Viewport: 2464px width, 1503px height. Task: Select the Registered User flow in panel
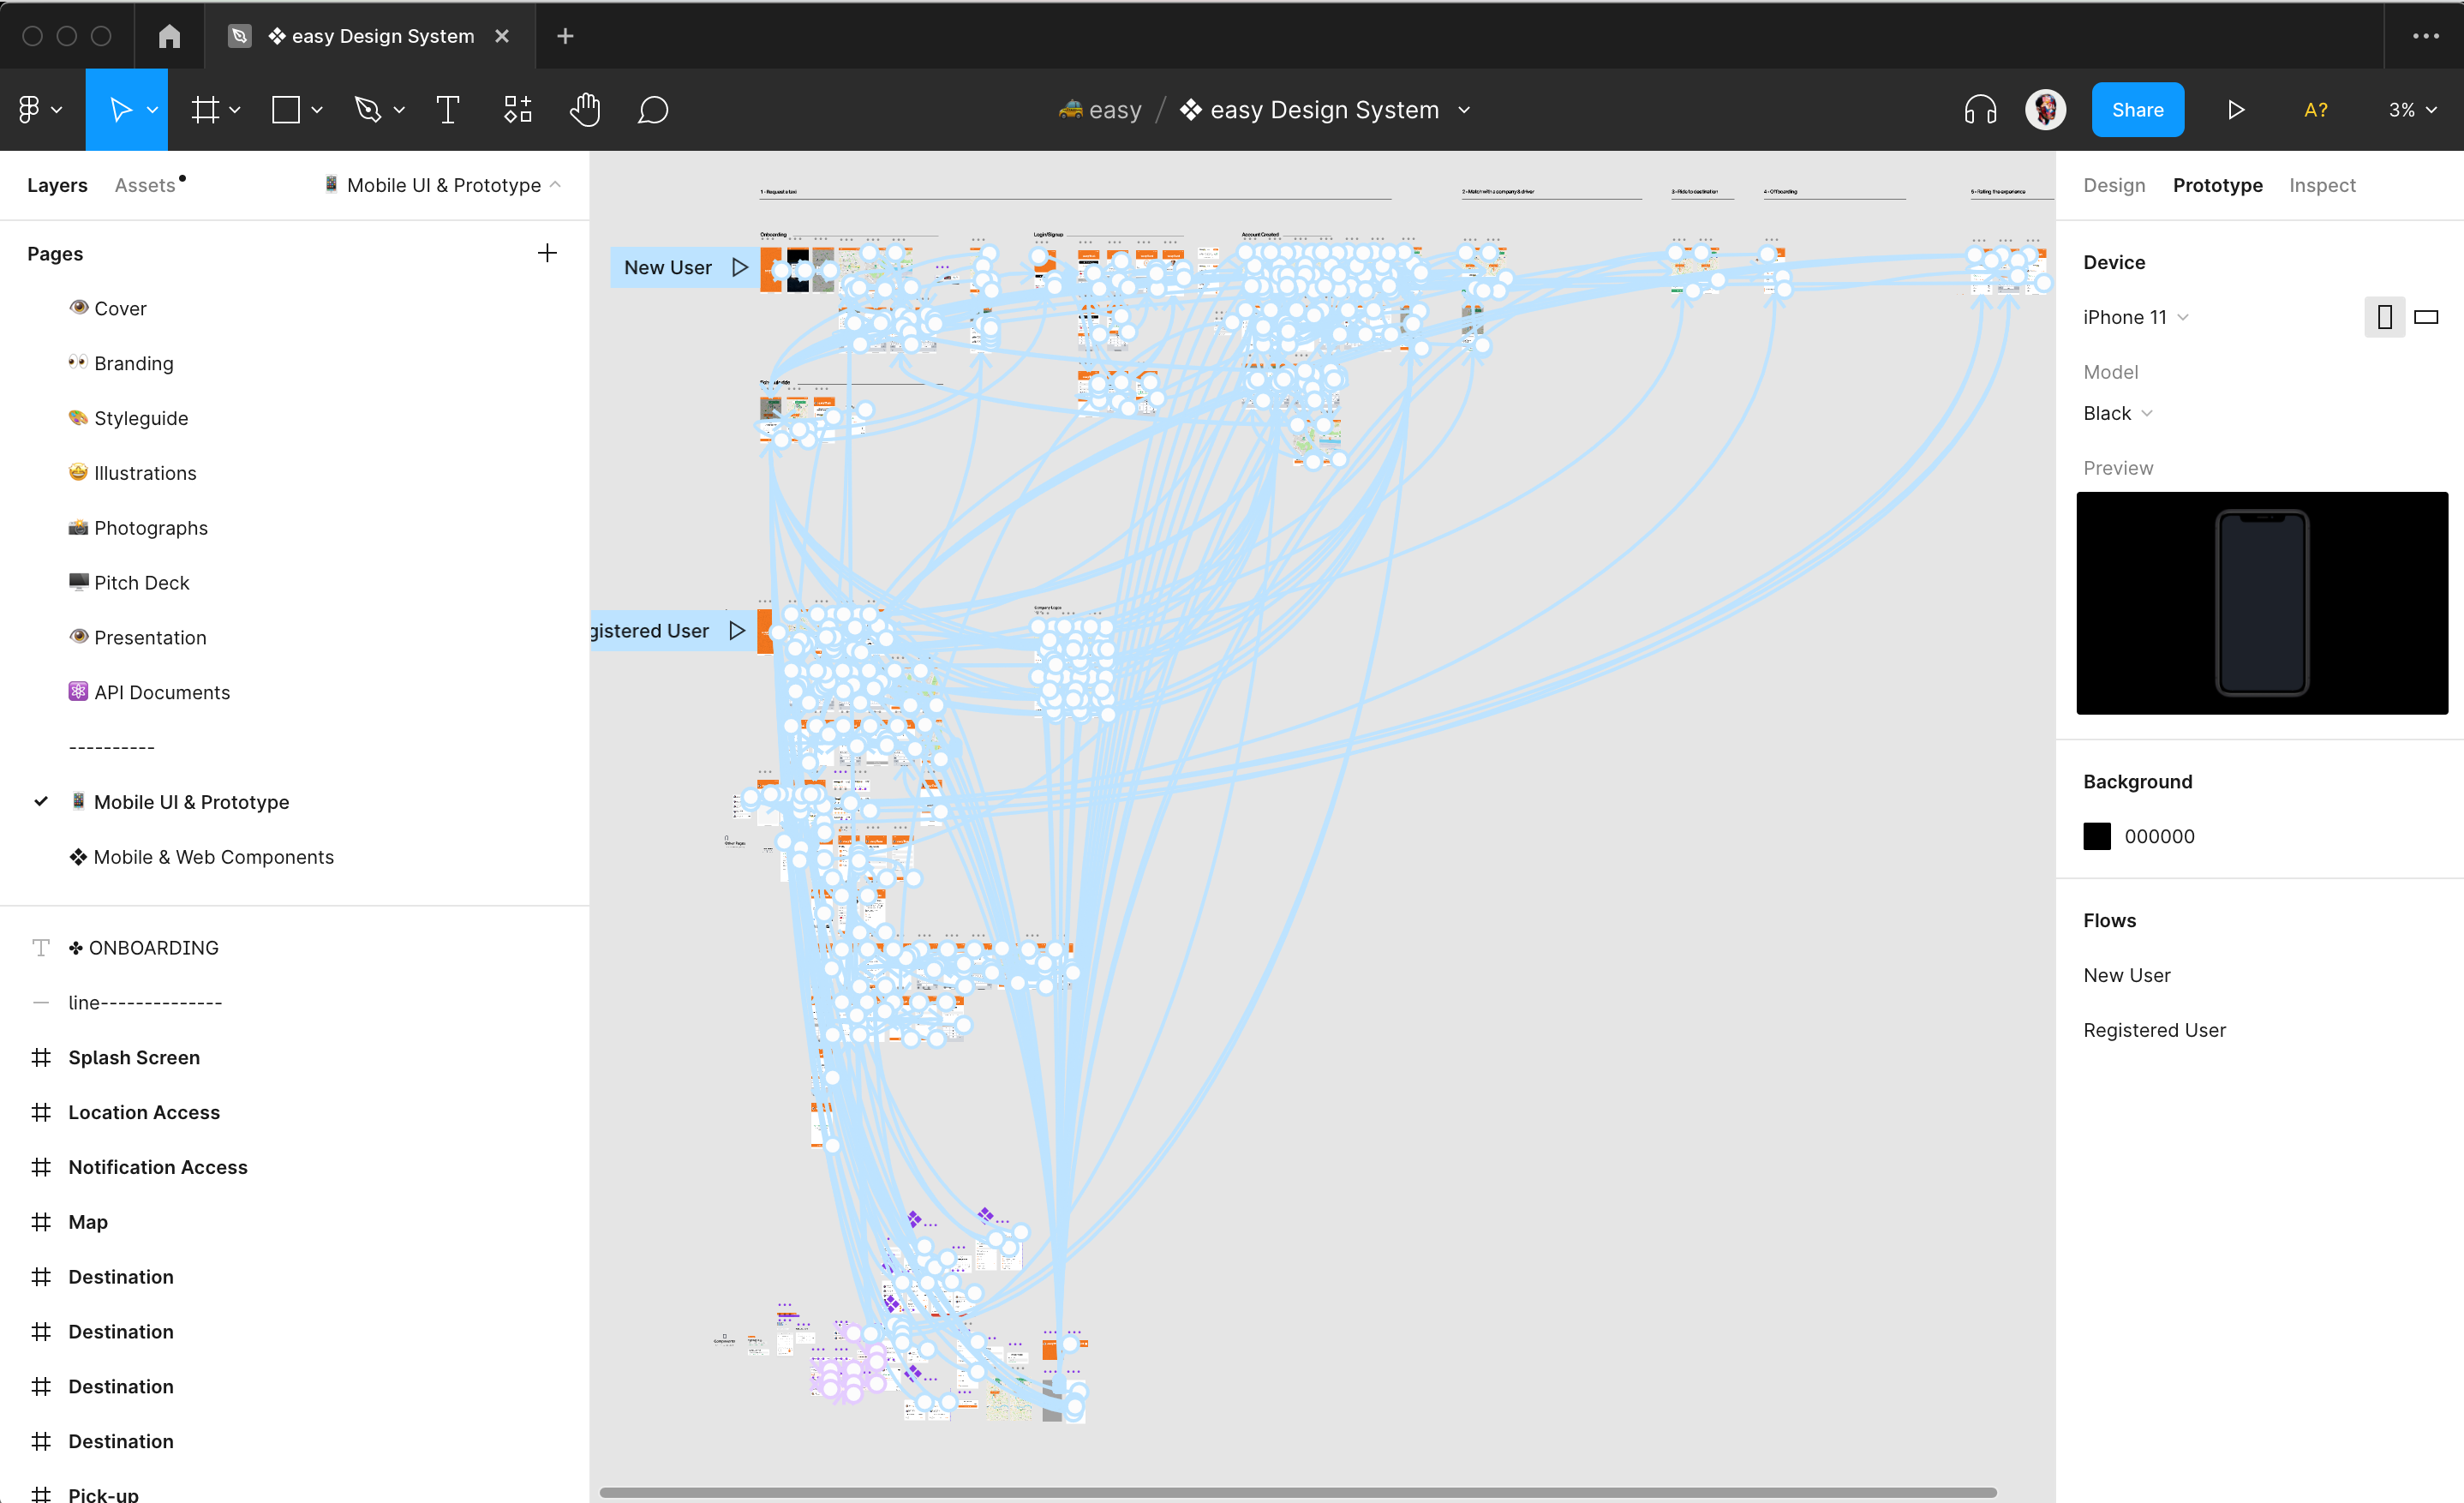2154,1030
